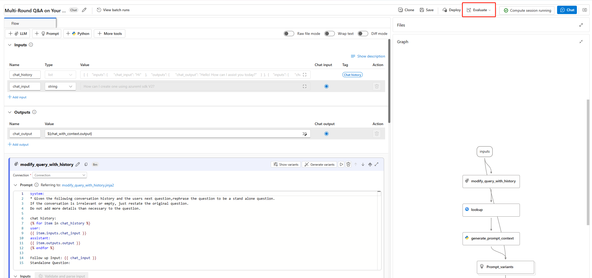This screenshot has width=592, height=278.
Task: Click the flow editor vertical scrollbar
Action: tap(389, 81)
